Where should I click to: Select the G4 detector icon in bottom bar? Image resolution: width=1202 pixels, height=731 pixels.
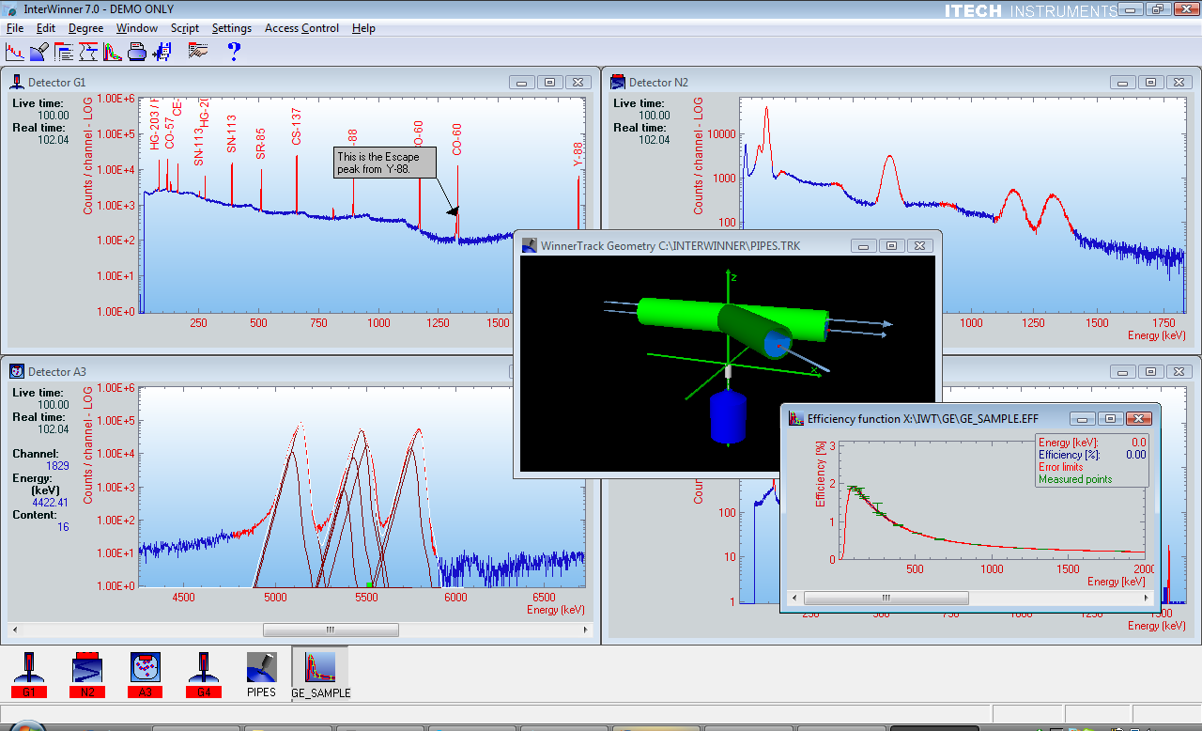(x=204, y=675)
